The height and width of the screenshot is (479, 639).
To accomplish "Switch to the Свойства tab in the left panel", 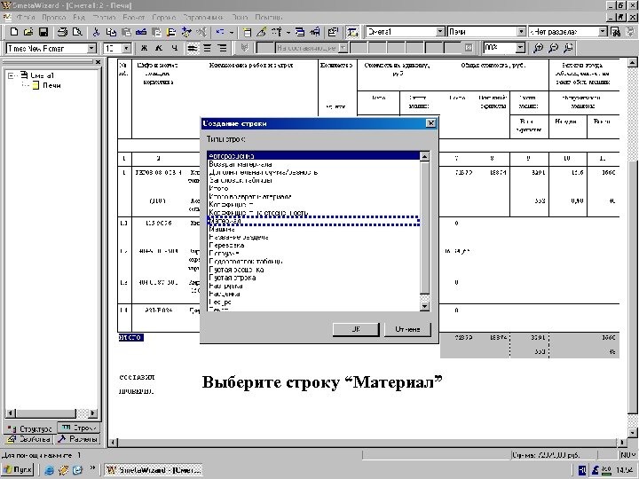I will (29, 439).
